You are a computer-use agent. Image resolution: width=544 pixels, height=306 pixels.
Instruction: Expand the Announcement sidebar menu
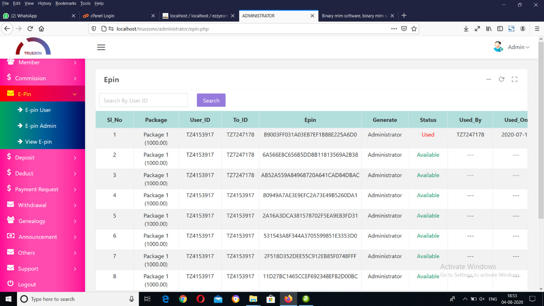tap(42, 237)
